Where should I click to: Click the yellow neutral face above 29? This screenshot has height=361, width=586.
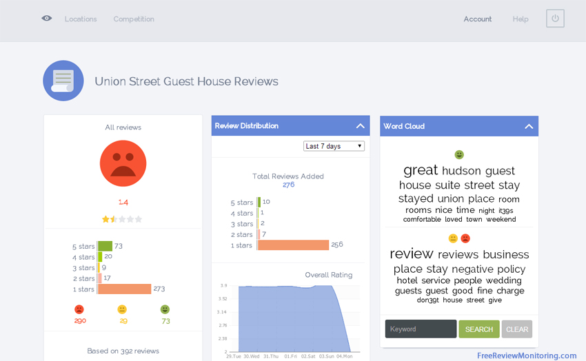click(122, 309)
